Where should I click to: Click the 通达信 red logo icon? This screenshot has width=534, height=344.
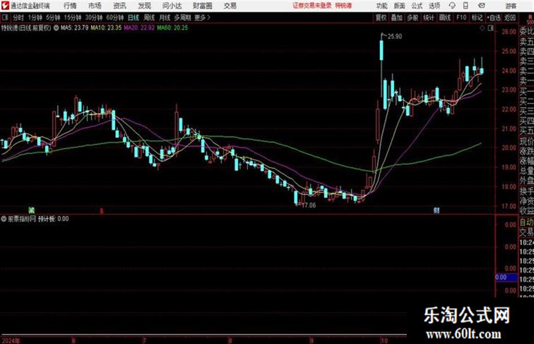[x=5, y=6]
